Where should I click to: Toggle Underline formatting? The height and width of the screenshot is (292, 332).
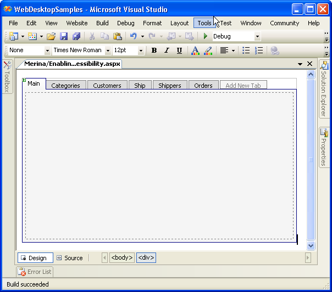179,50
